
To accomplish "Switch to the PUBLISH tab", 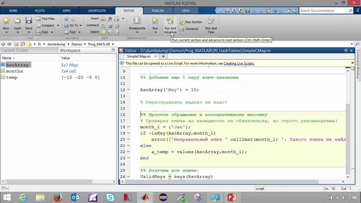I will [158, 11].
